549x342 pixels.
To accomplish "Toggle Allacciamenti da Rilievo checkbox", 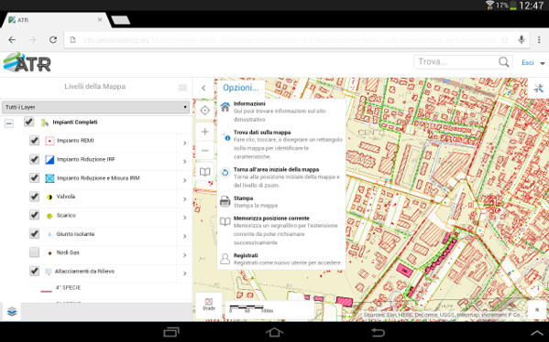I will 34,271.
